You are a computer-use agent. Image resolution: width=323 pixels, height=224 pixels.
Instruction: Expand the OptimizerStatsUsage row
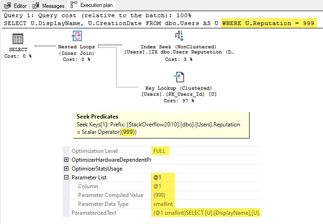pyautogui.click(x=66, y=169)
